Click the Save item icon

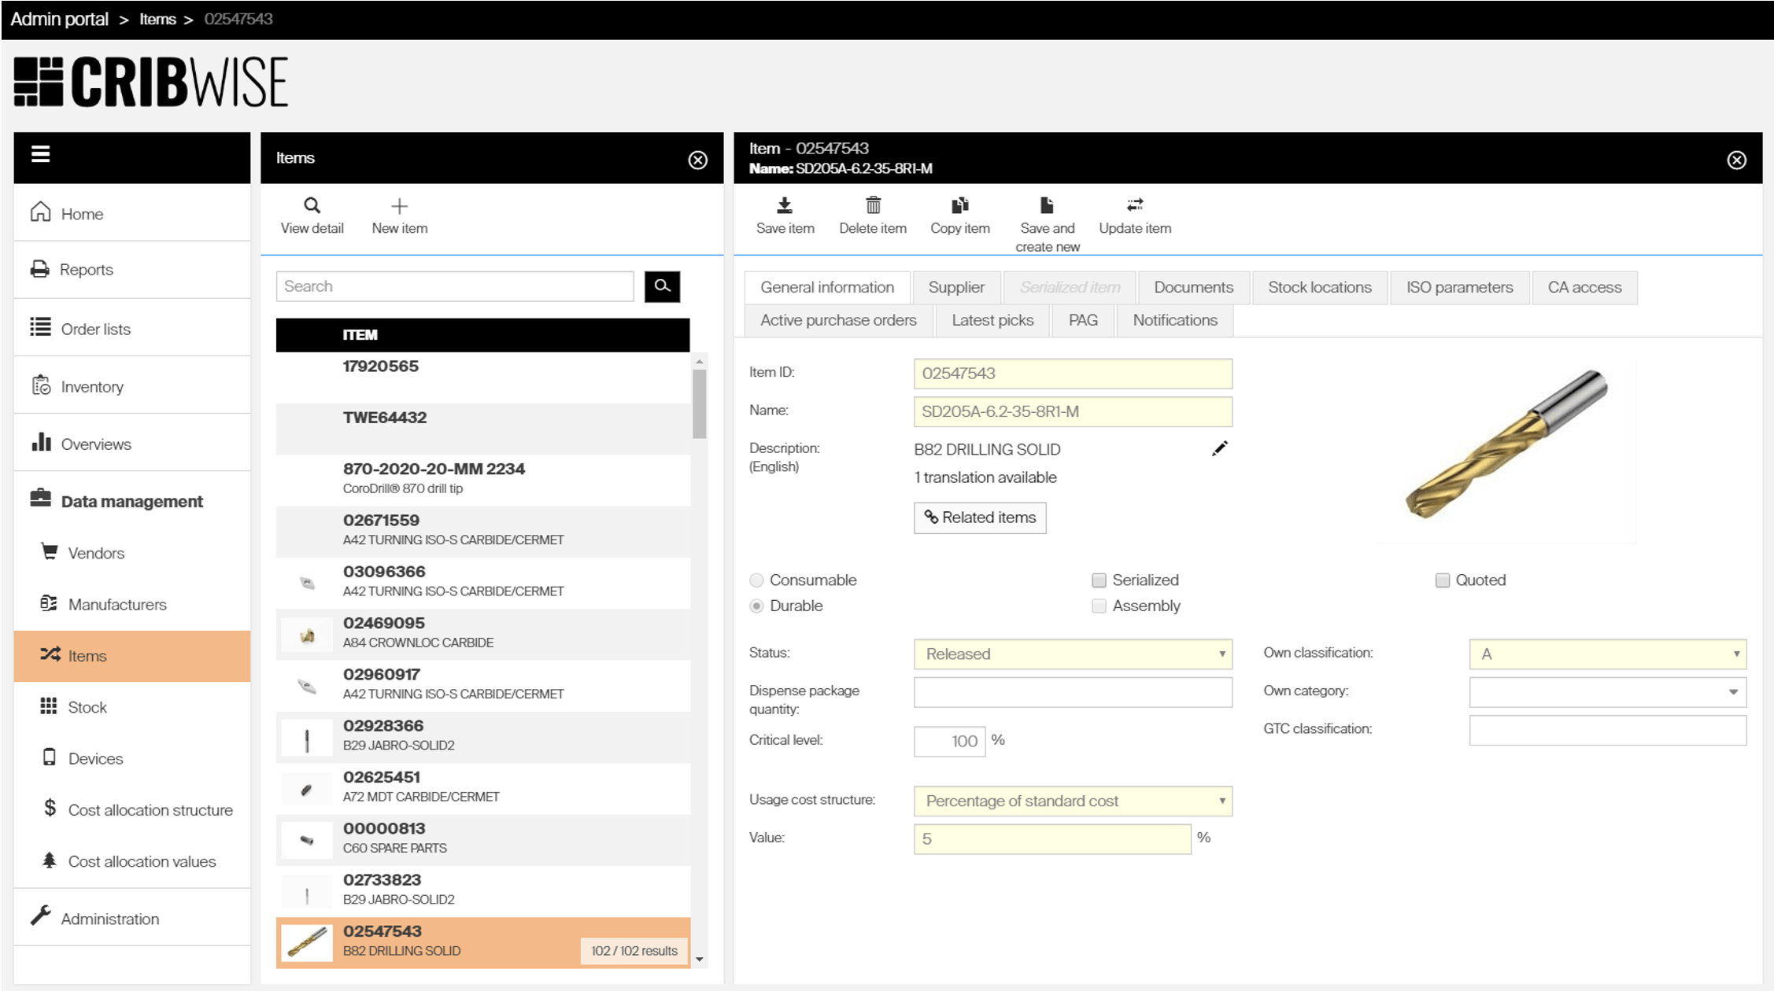(x=785, y=206)
